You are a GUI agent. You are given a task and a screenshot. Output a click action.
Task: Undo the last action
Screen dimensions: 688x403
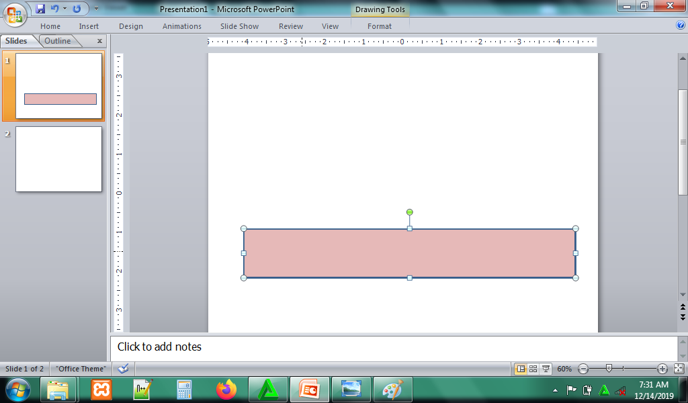point(54,9)
